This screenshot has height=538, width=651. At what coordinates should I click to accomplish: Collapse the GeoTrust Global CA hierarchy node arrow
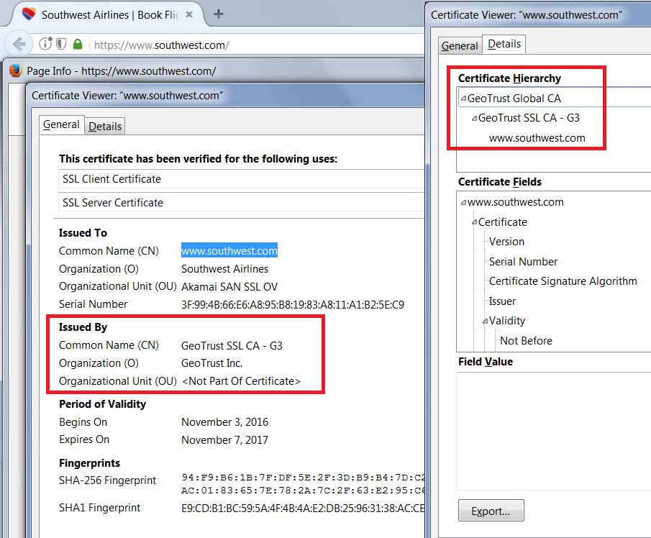pos(463,99)
